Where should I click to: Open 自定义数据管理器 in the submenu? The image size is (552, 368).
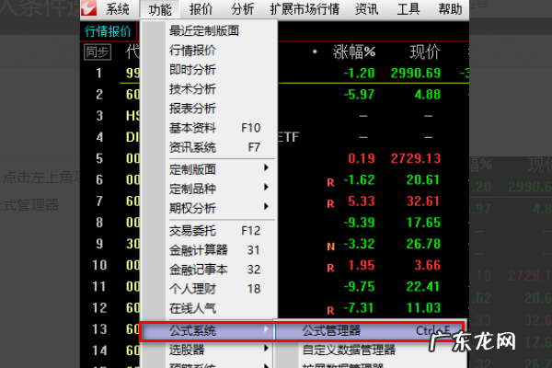369,350
